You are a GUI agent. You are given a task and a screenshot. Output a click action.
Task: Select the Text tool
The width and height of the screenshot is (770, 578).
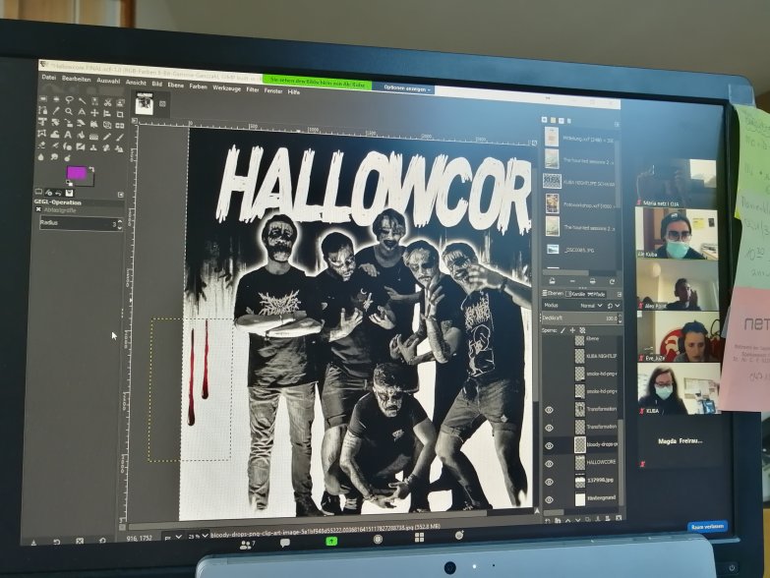click(x=68, y=135)
